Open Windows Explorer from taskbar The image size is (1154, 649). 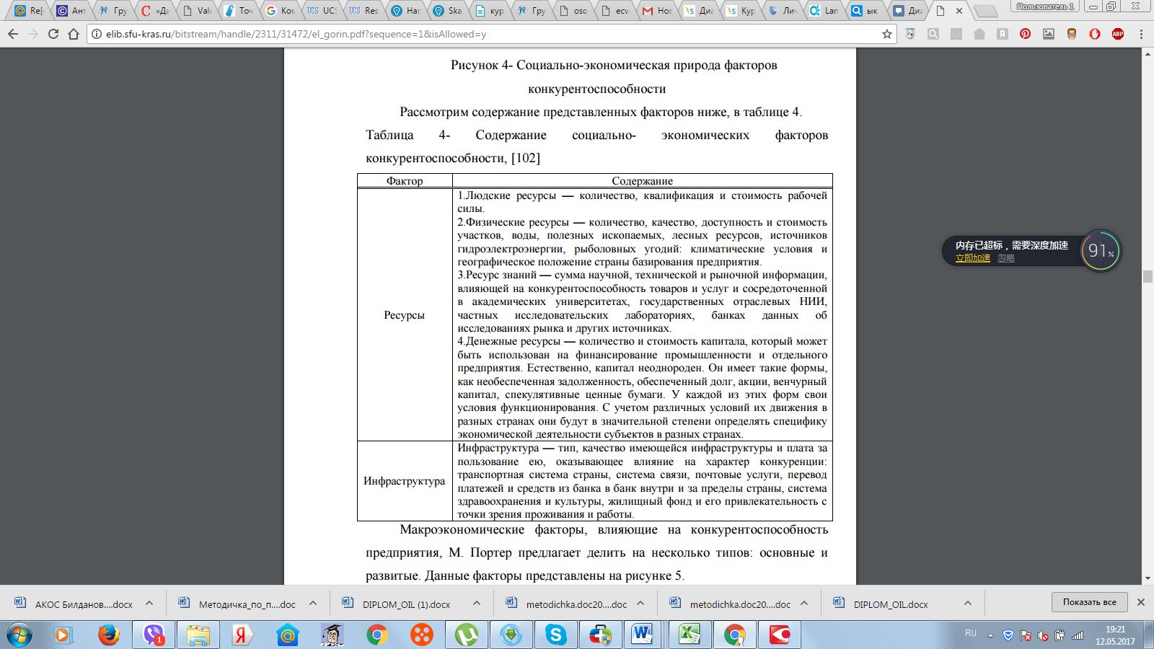point(198,635)
